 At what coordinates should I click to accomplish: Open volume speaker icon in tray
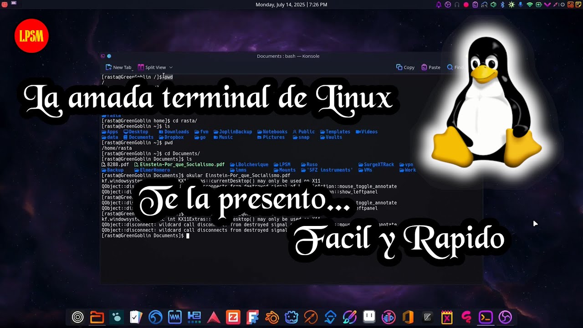[x=493, y=5]
